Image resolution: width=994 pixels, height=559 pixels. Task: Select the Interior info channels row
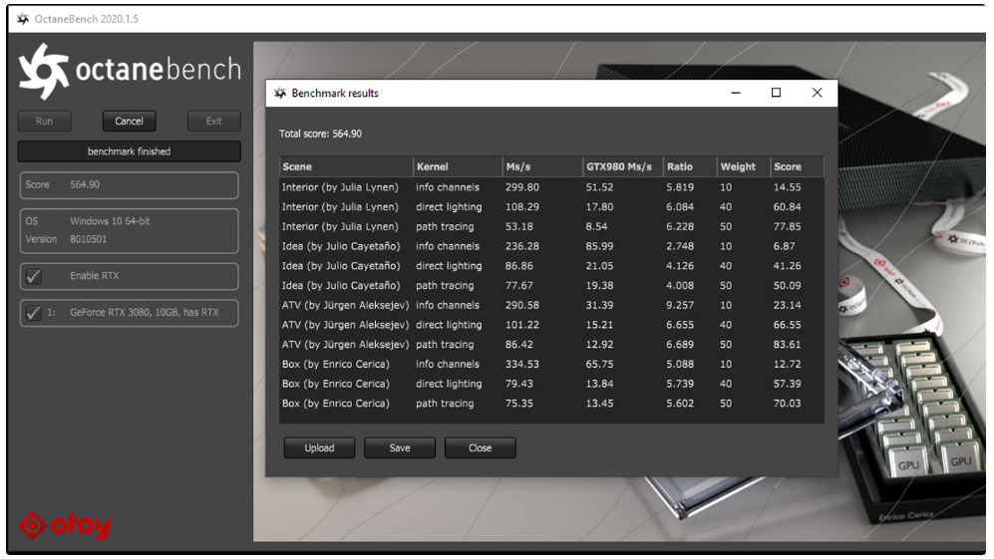[551, 187]
